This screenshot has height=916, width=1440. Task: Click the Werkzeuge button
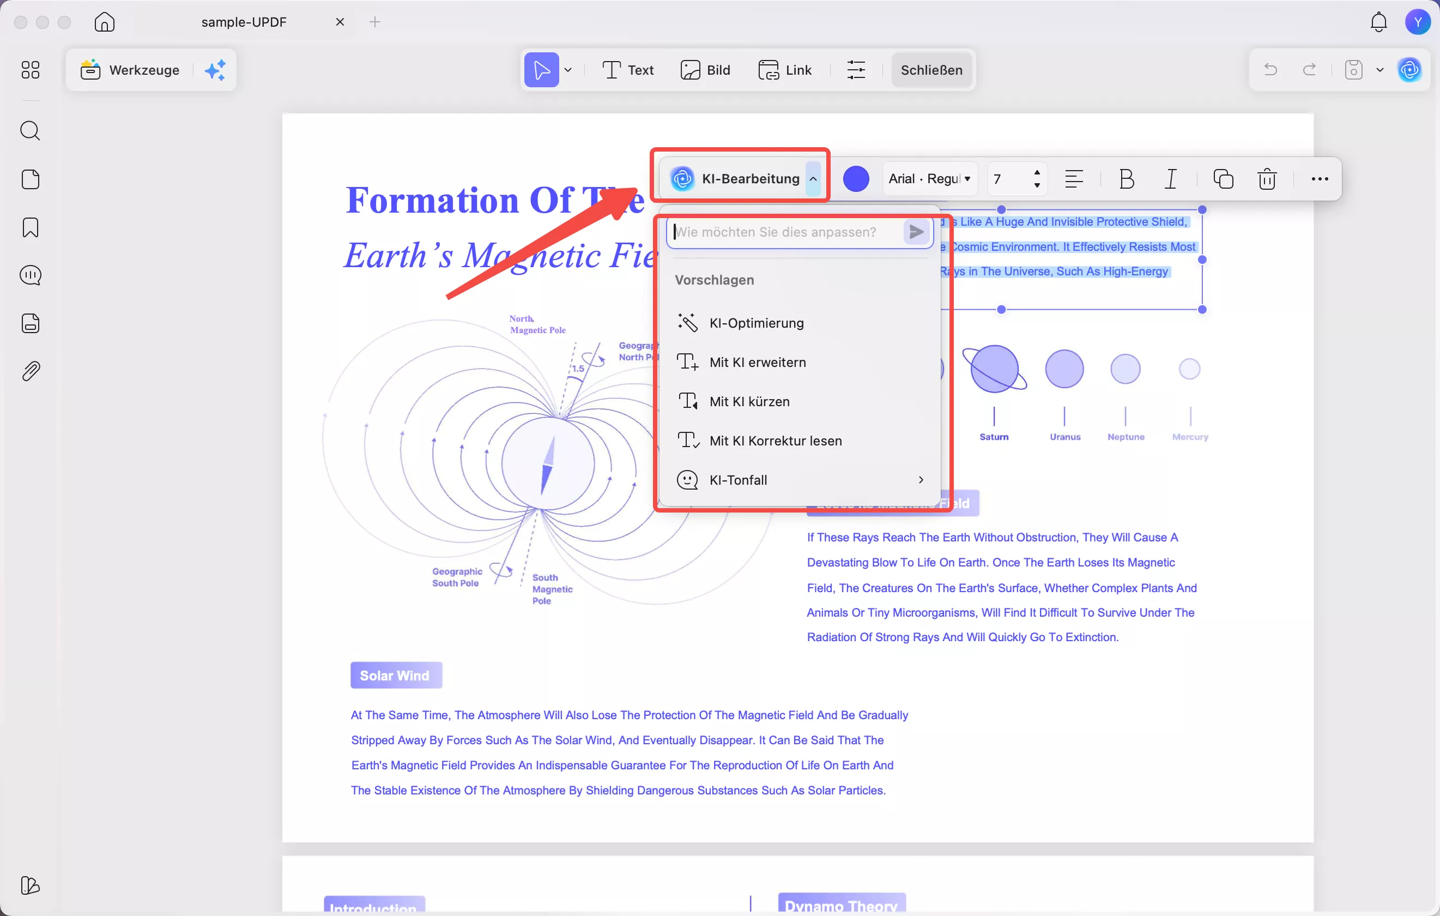[x=130, y=70]
